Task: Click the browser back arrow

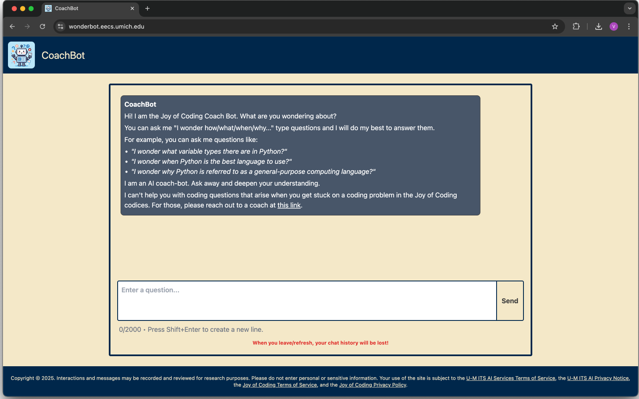Action: pos(12,26)
